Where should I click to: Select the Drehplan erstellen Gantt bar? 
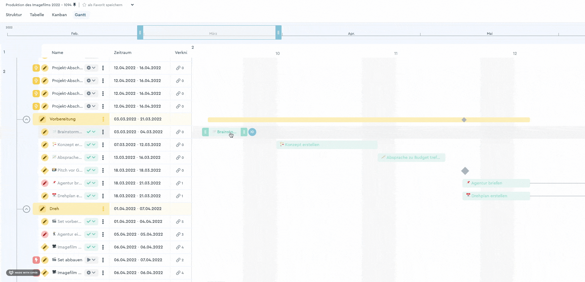(496, 196)
